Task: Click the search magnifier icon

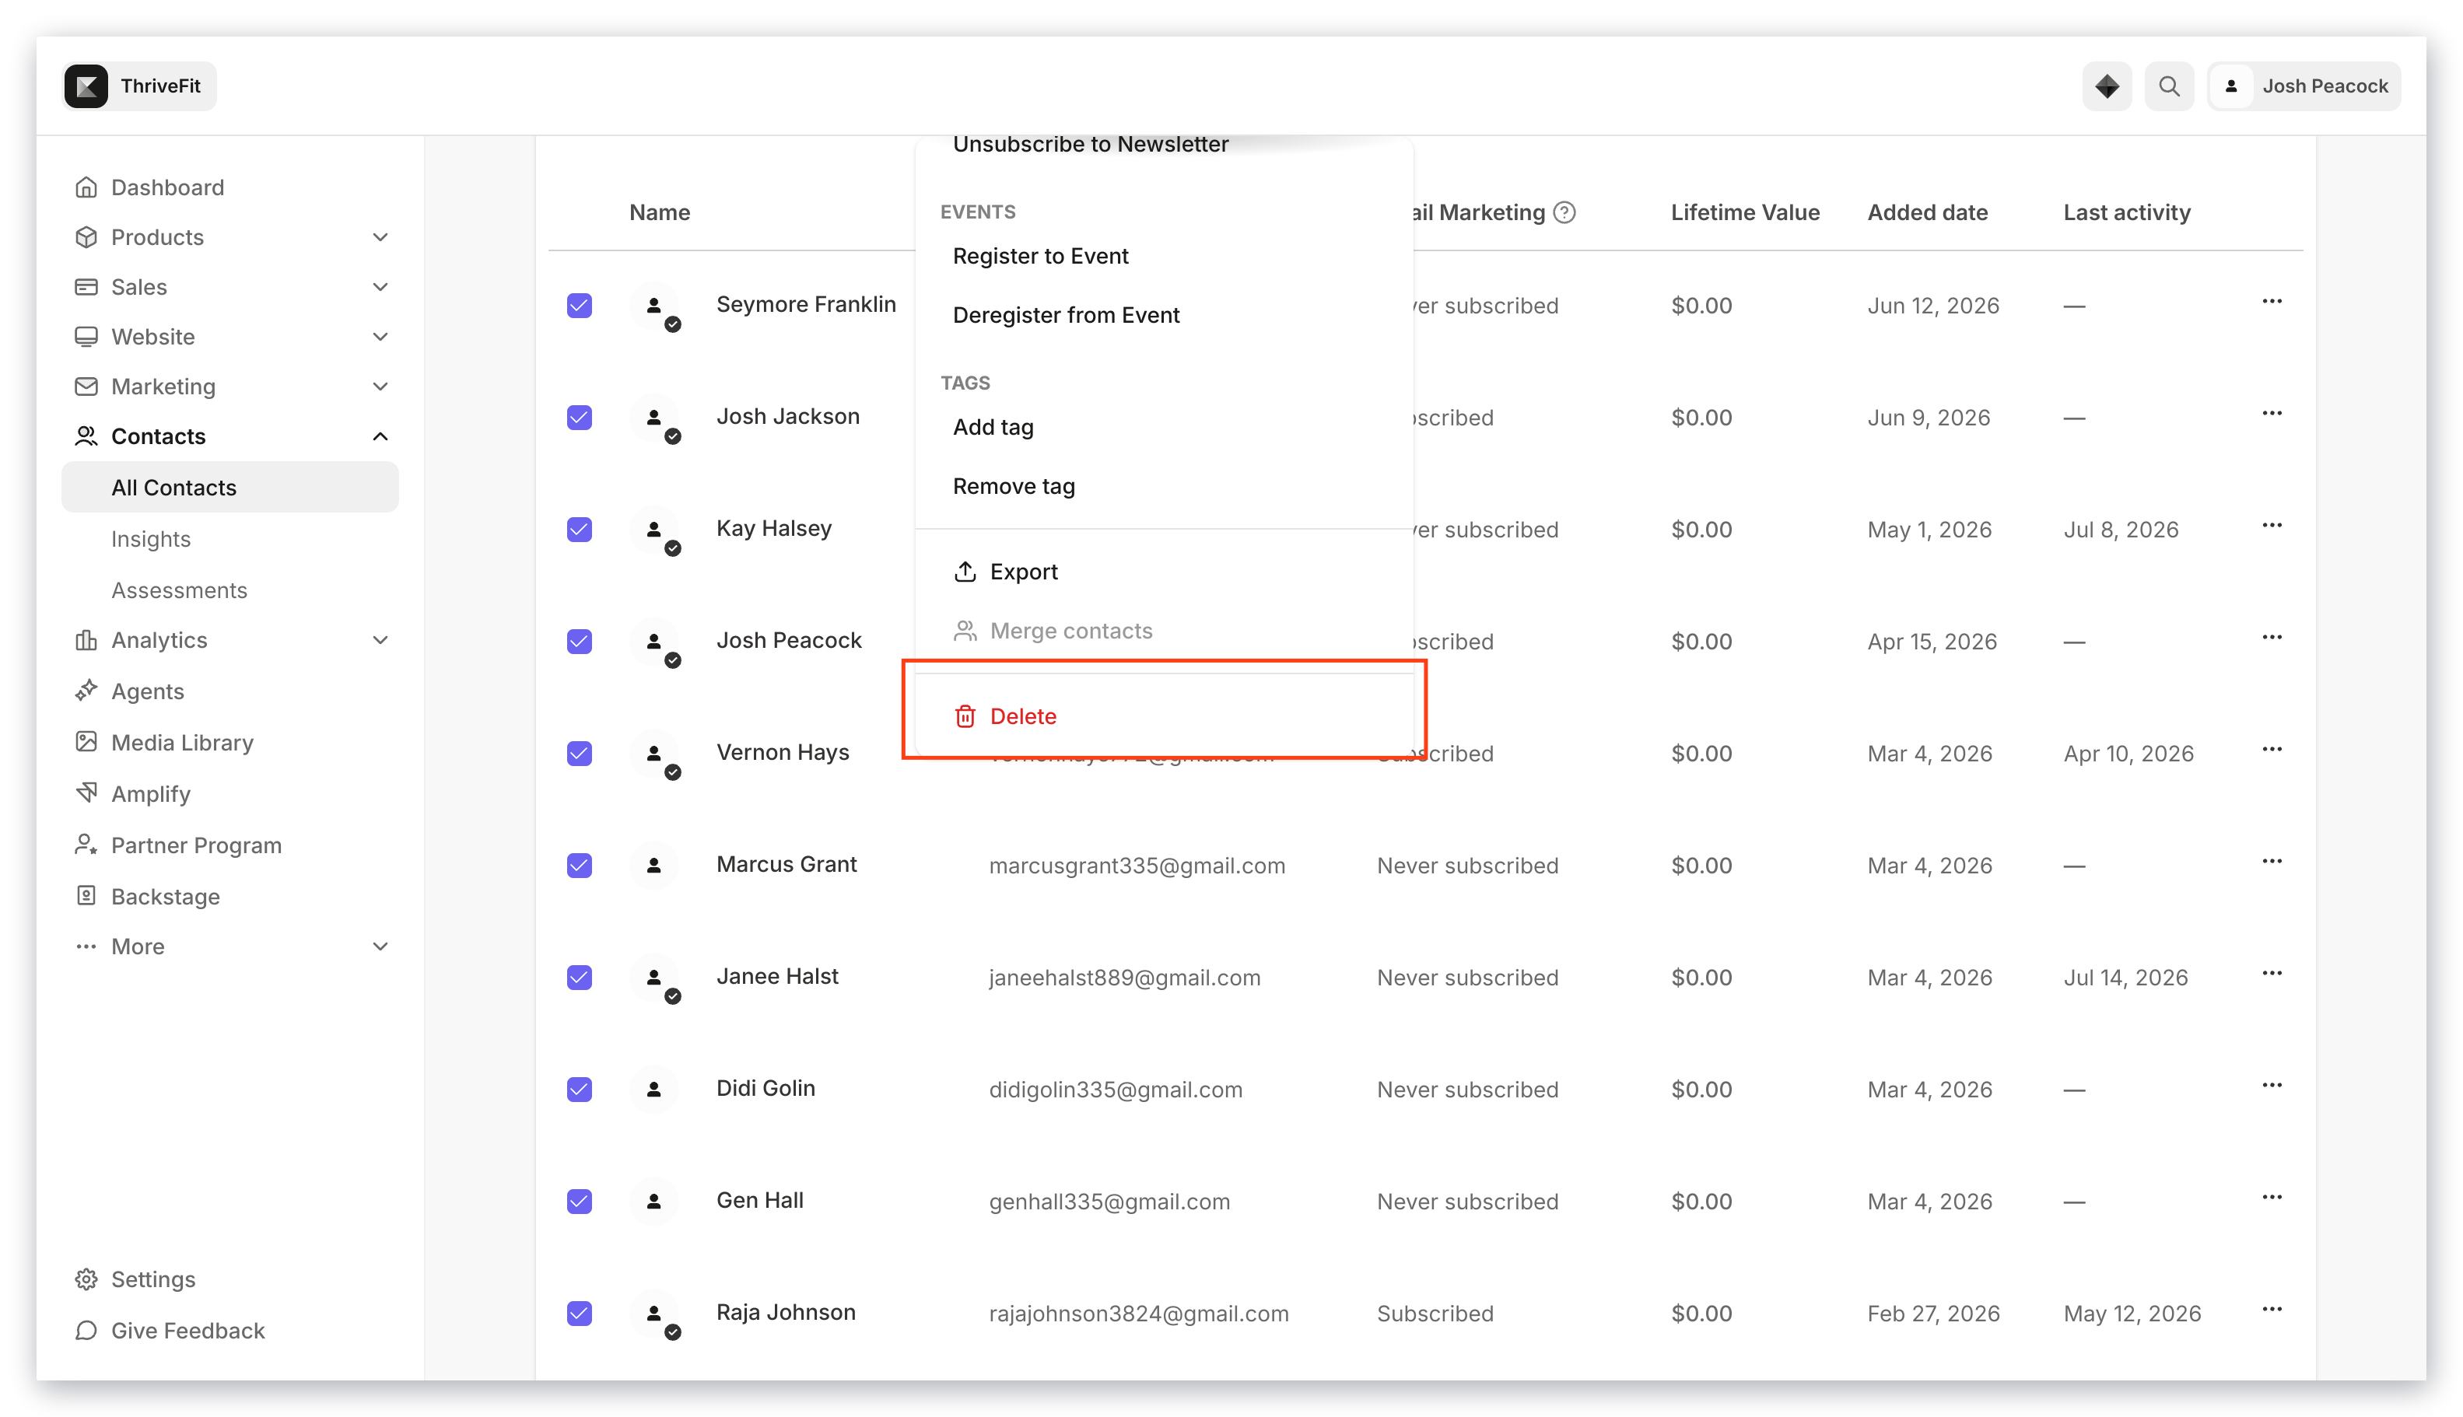Action: 2169,86
